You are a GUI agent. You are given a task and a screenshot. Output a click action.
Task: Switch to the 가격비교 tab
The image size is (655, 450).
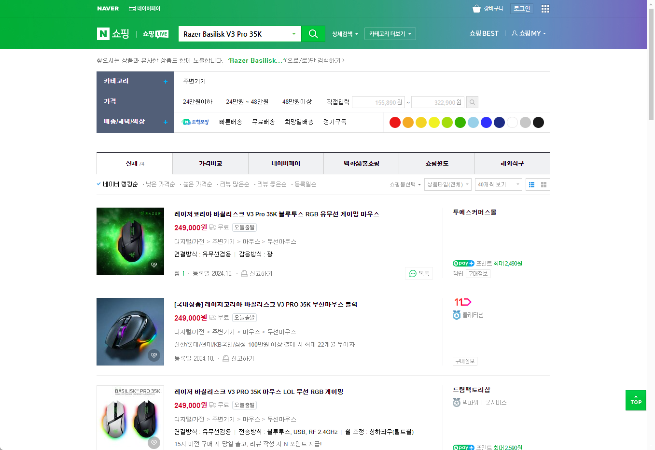(x=210, y=163)
